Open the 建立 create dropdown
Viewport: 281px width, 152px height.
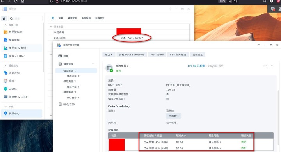[108, 55]
